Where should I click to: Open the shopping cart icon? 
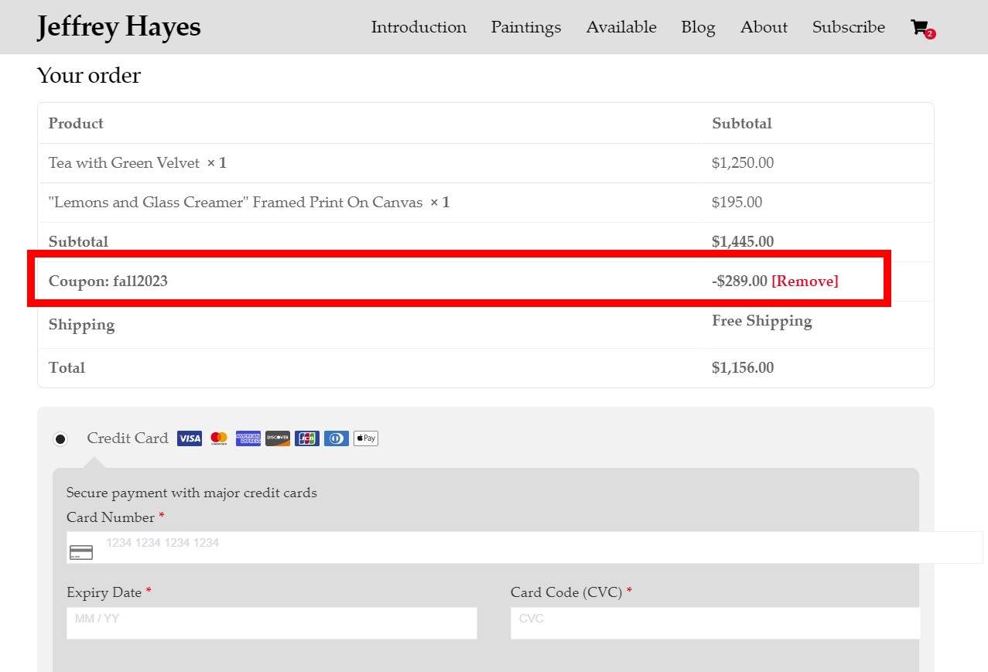click(921, 28)
